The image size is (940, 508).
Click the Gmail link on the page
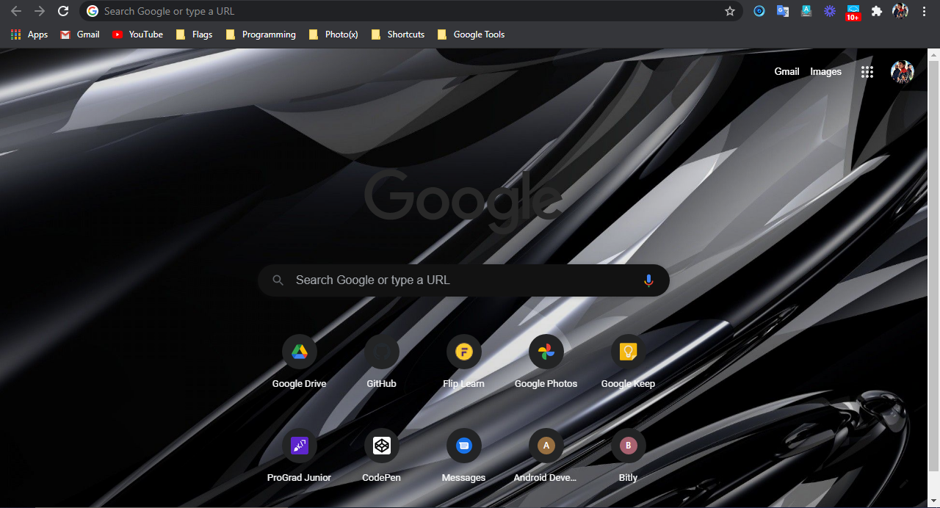coord(787,71)
